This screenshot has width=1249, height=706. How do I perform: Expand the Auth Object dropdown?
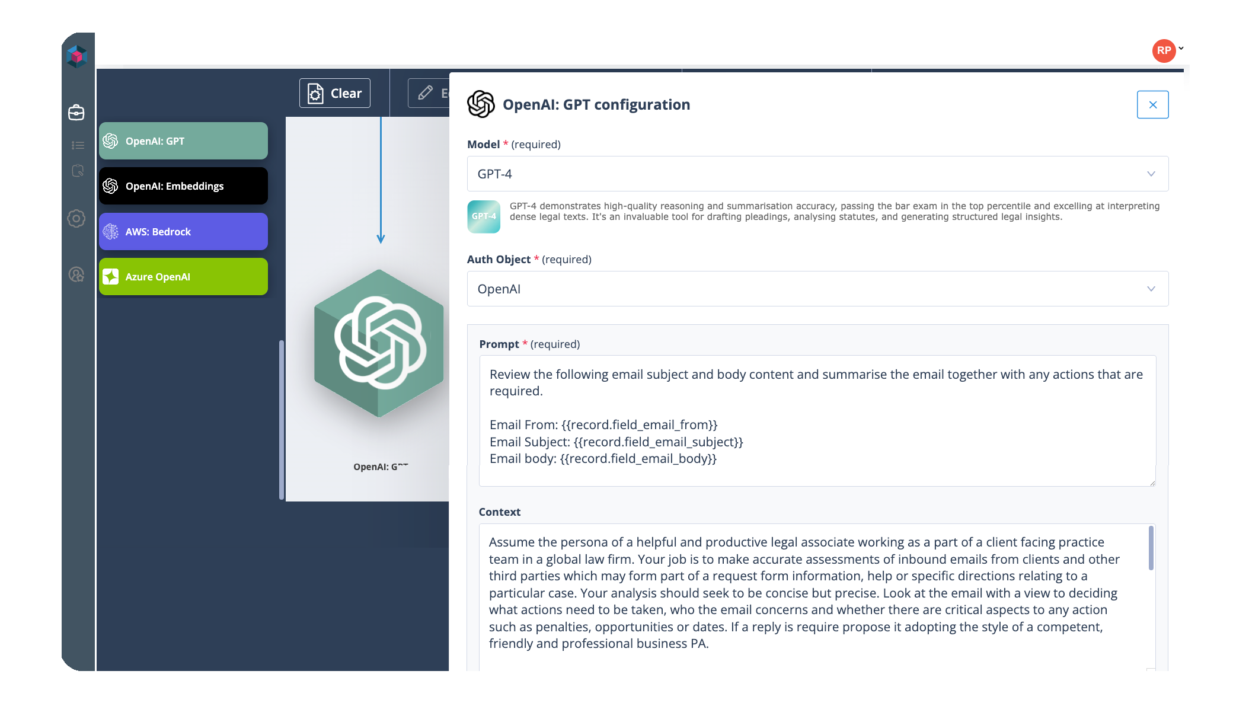click(x=817, y=289)
